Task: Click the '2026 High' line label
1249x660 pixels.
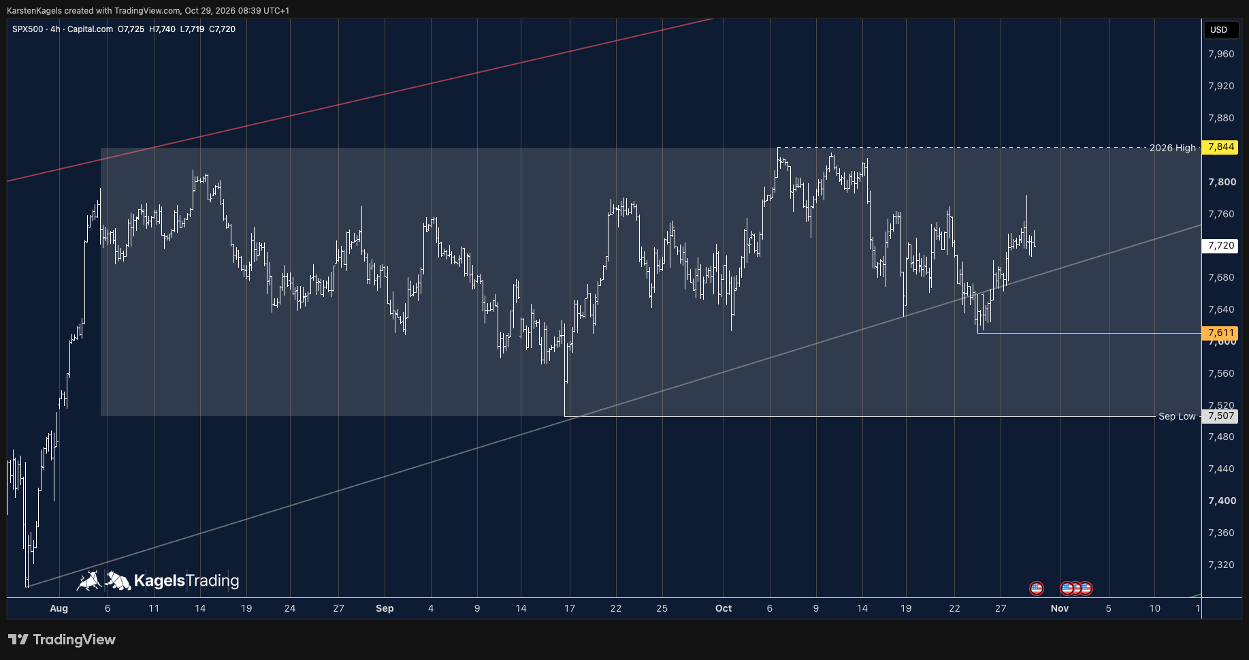Action: [1172, 148]
